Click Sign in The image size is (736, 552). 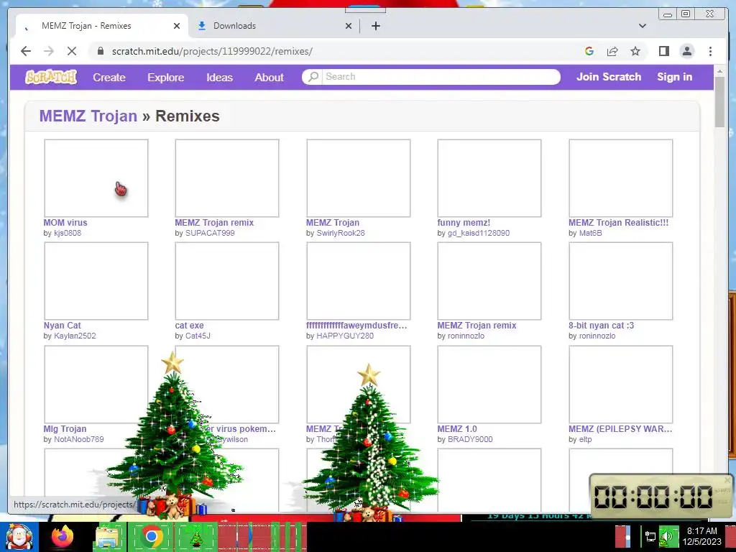pos(674,77)
